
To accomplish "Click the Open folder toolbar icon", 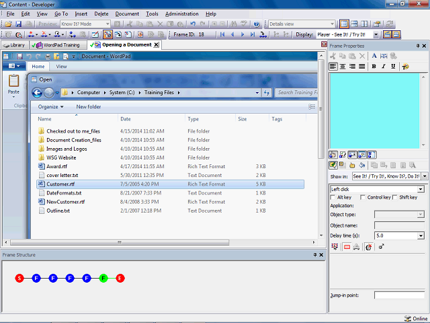I will (x=8, y=24).
